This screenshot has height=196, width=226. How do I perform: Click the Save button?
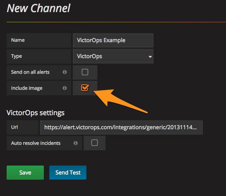coord(25,173)
